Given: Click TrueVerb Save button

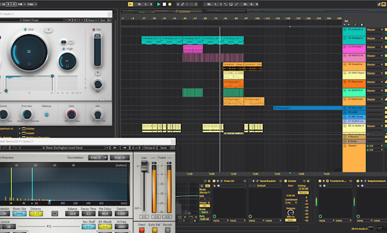Looking at the screenshot, I should (163, 148).
